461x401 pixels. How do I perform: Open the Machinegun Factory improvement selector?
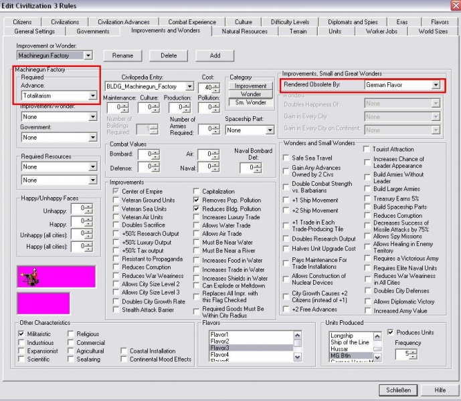point(88,55)
